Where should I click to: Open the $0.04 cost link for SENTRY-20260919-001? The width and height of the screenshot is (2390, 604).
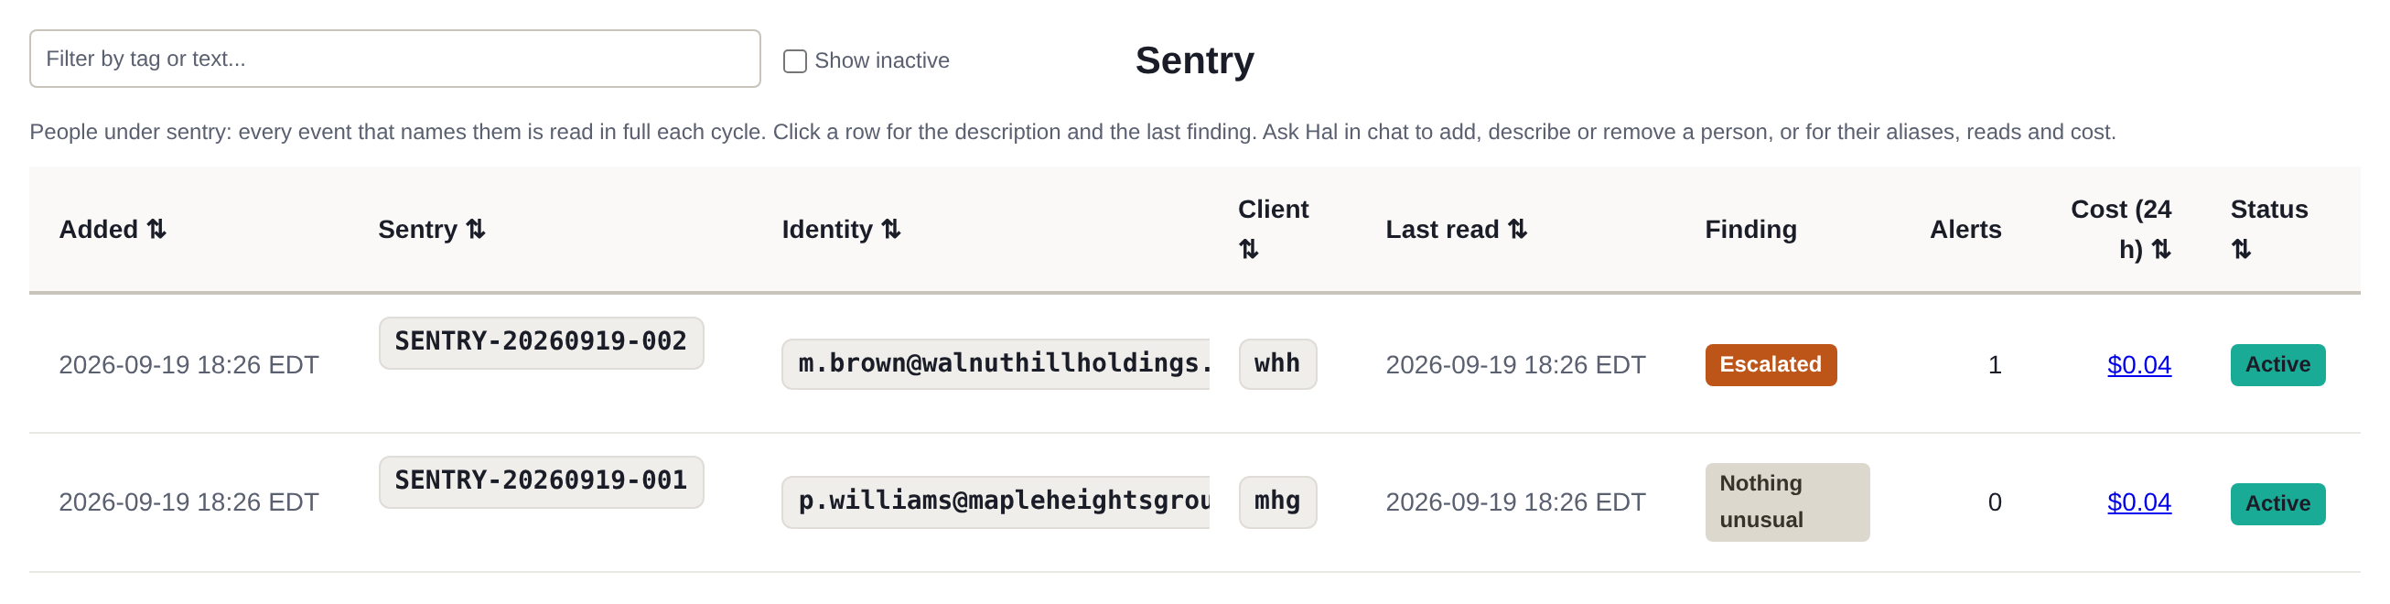(2138, 502)
